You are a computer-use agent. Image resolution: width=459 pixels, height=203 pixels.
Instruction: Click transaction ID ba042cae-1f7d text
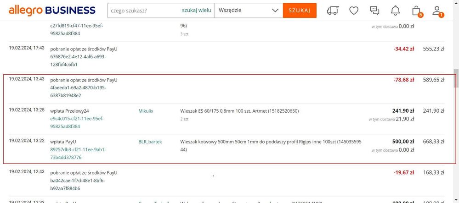(77, 185)
